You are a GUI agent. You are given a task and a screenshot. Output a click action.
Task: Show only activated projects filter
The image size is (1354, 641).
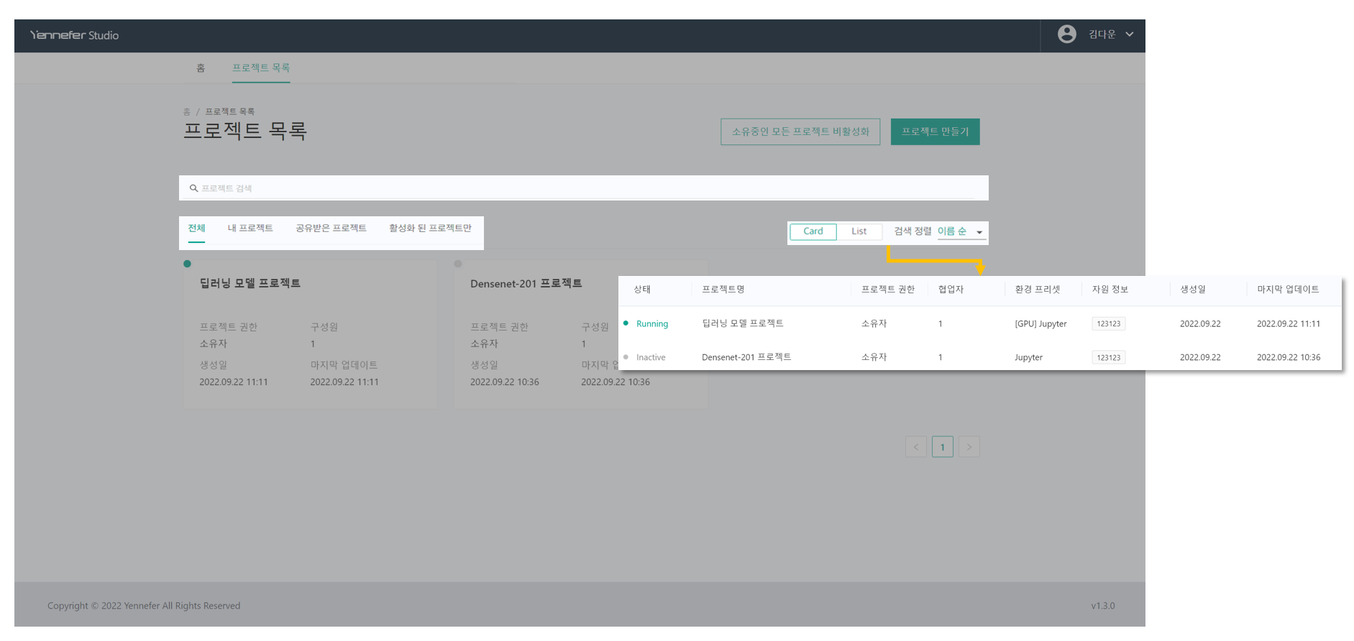[x=430, y=229]
